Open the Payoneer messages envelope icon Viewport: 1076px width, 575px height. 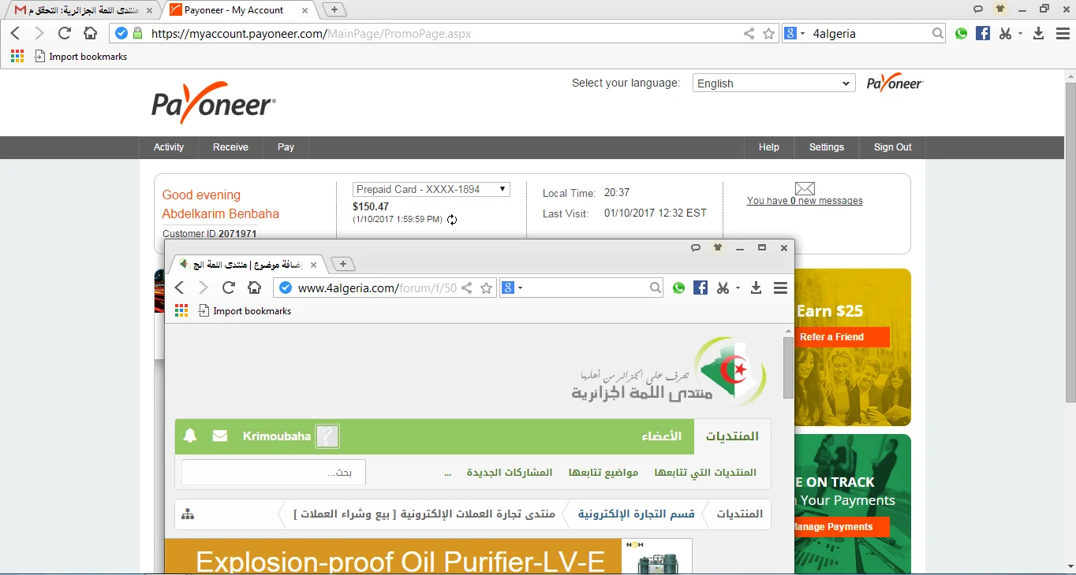805,188
